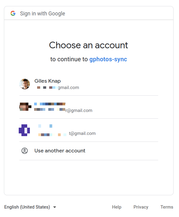The image size is (179, 217).
Task: Click the Choose an account heading
Action: [88, 45]
